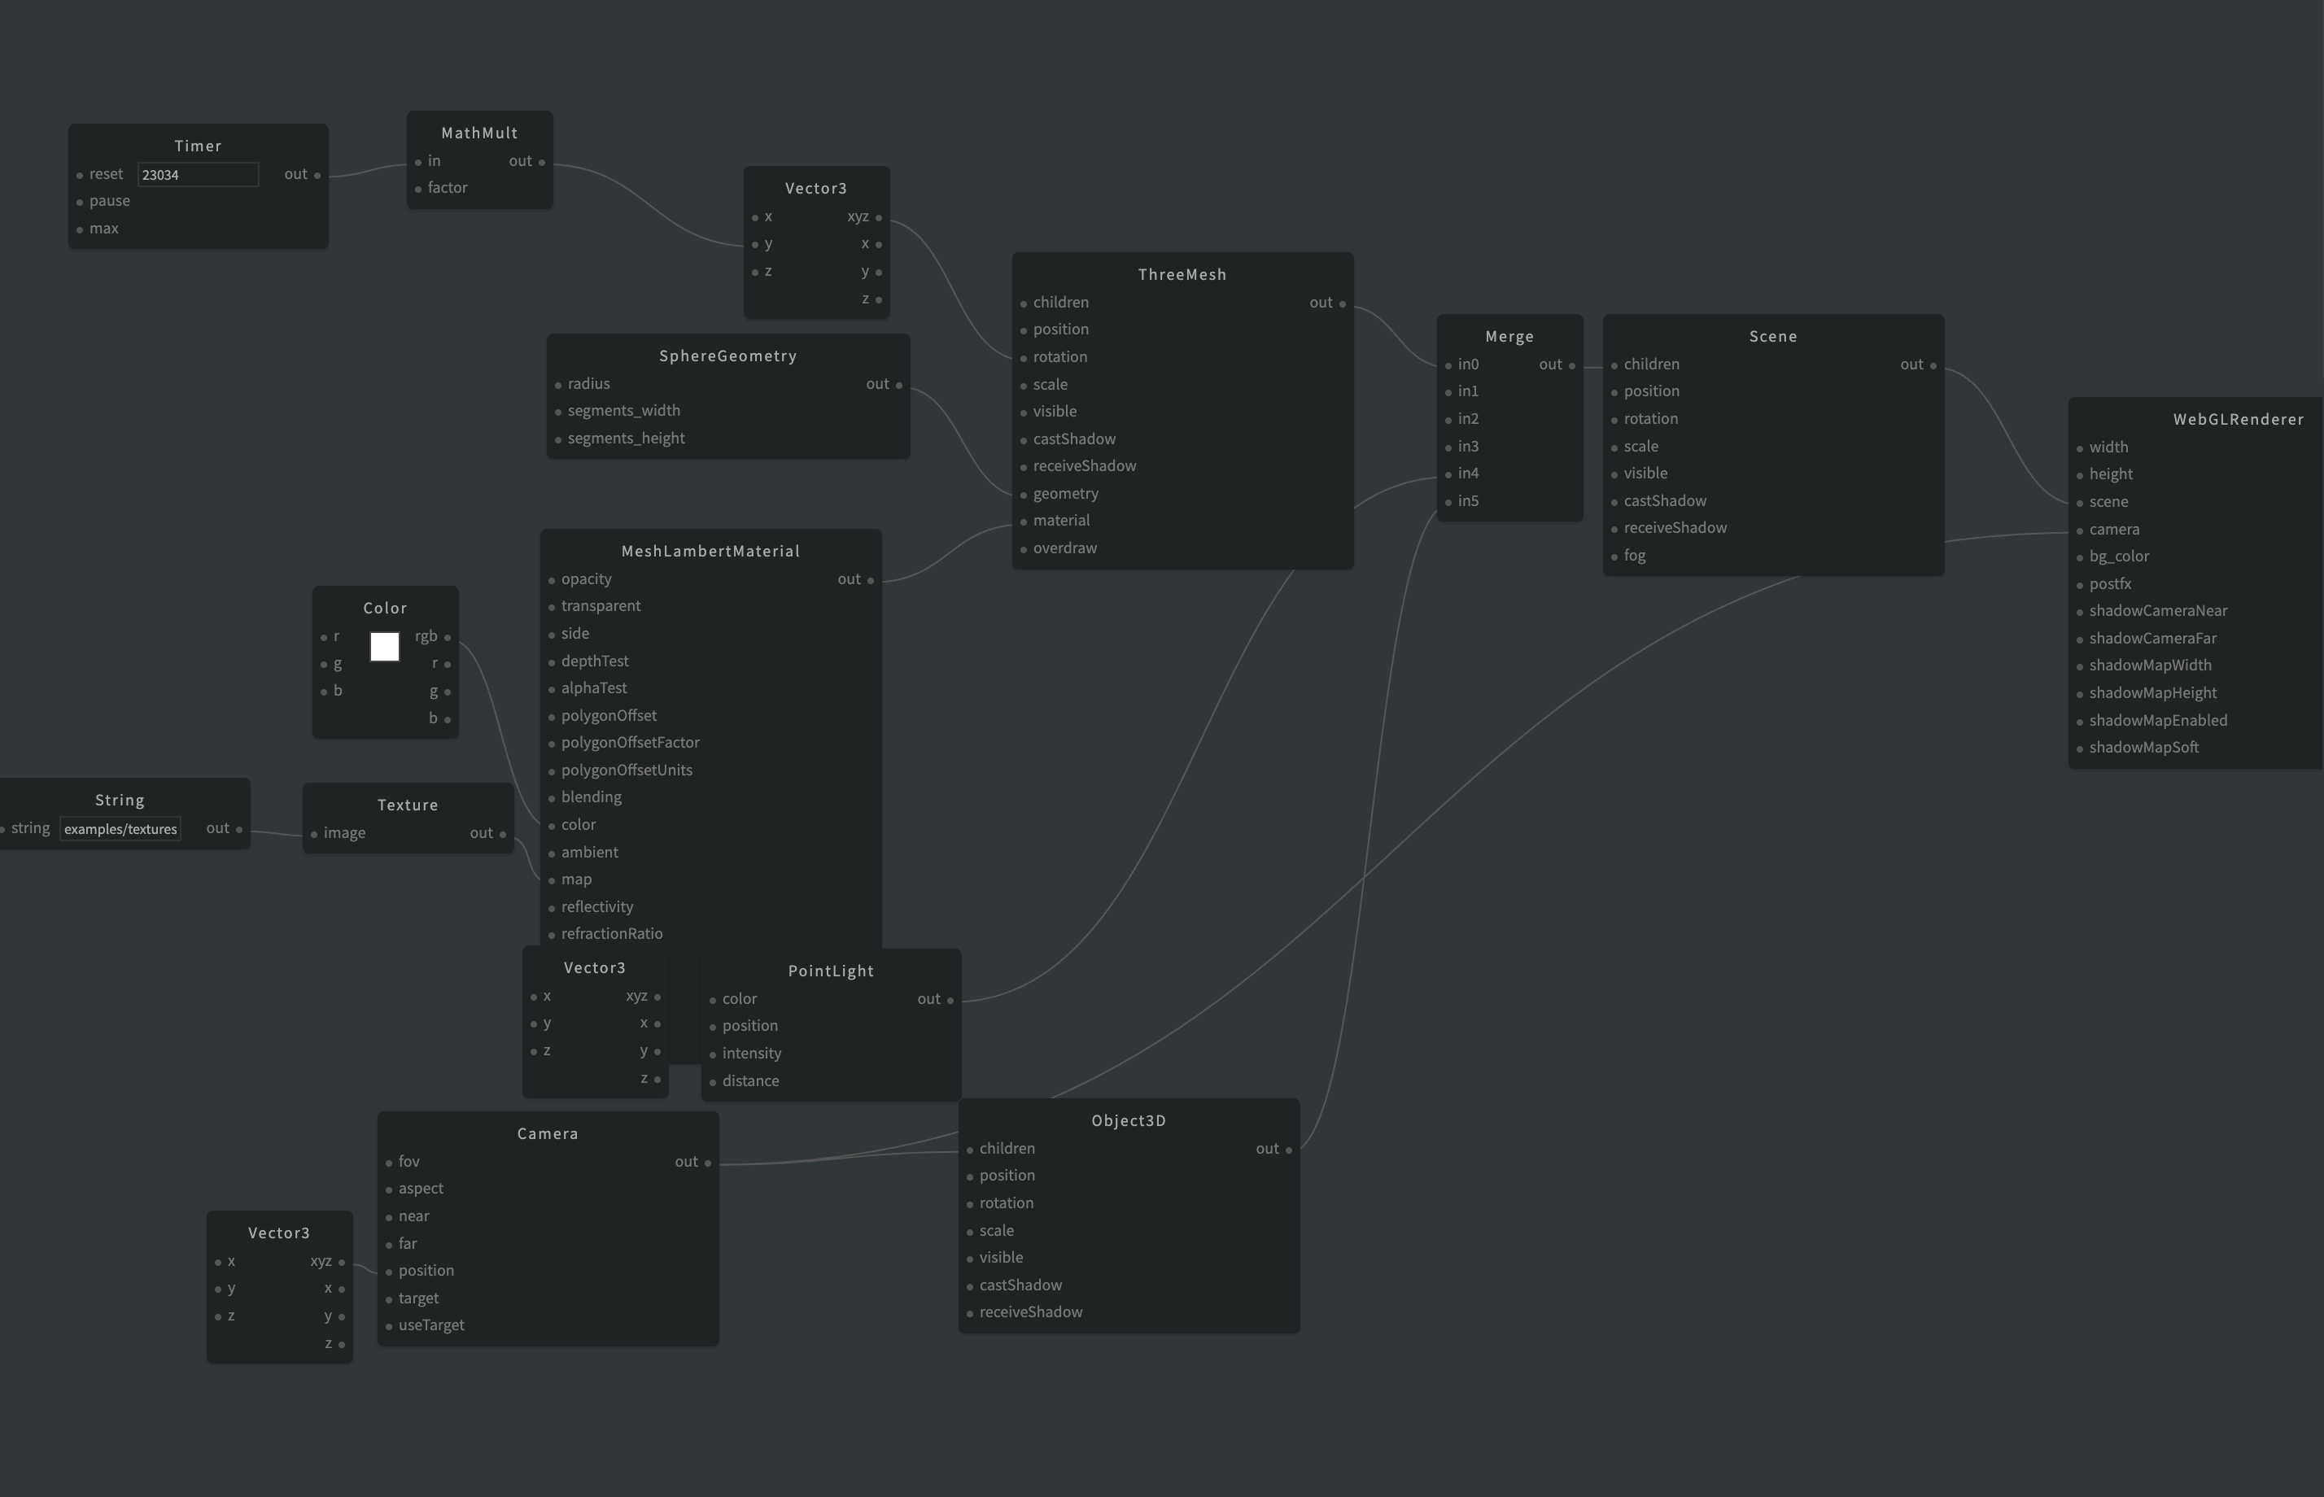Click the String node text field
The width and height of the screenshot is (2324, 1497).
click(x=120, y=829)
